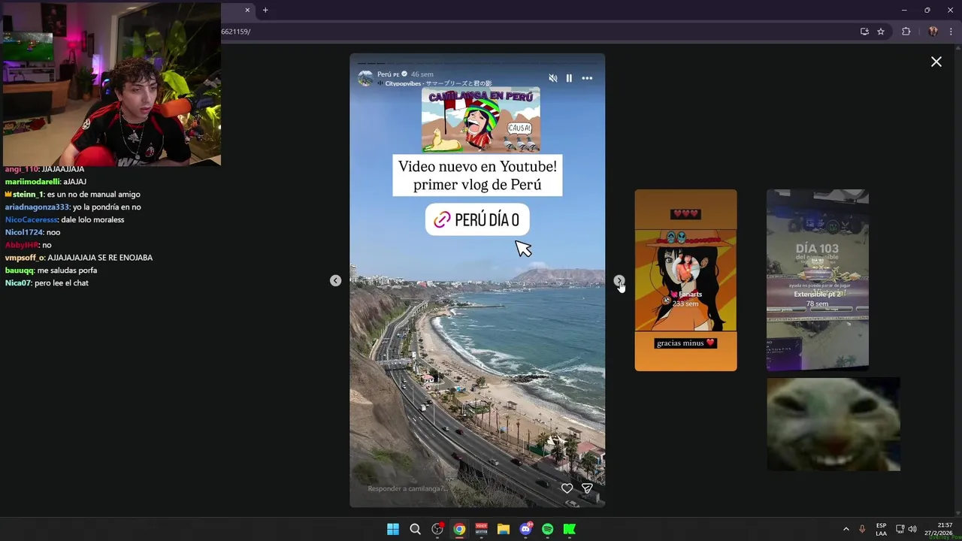Open the Chrome extensions puzzle icon
The height and width of the screenshot is (541, 962).
[x=906, y=32]
